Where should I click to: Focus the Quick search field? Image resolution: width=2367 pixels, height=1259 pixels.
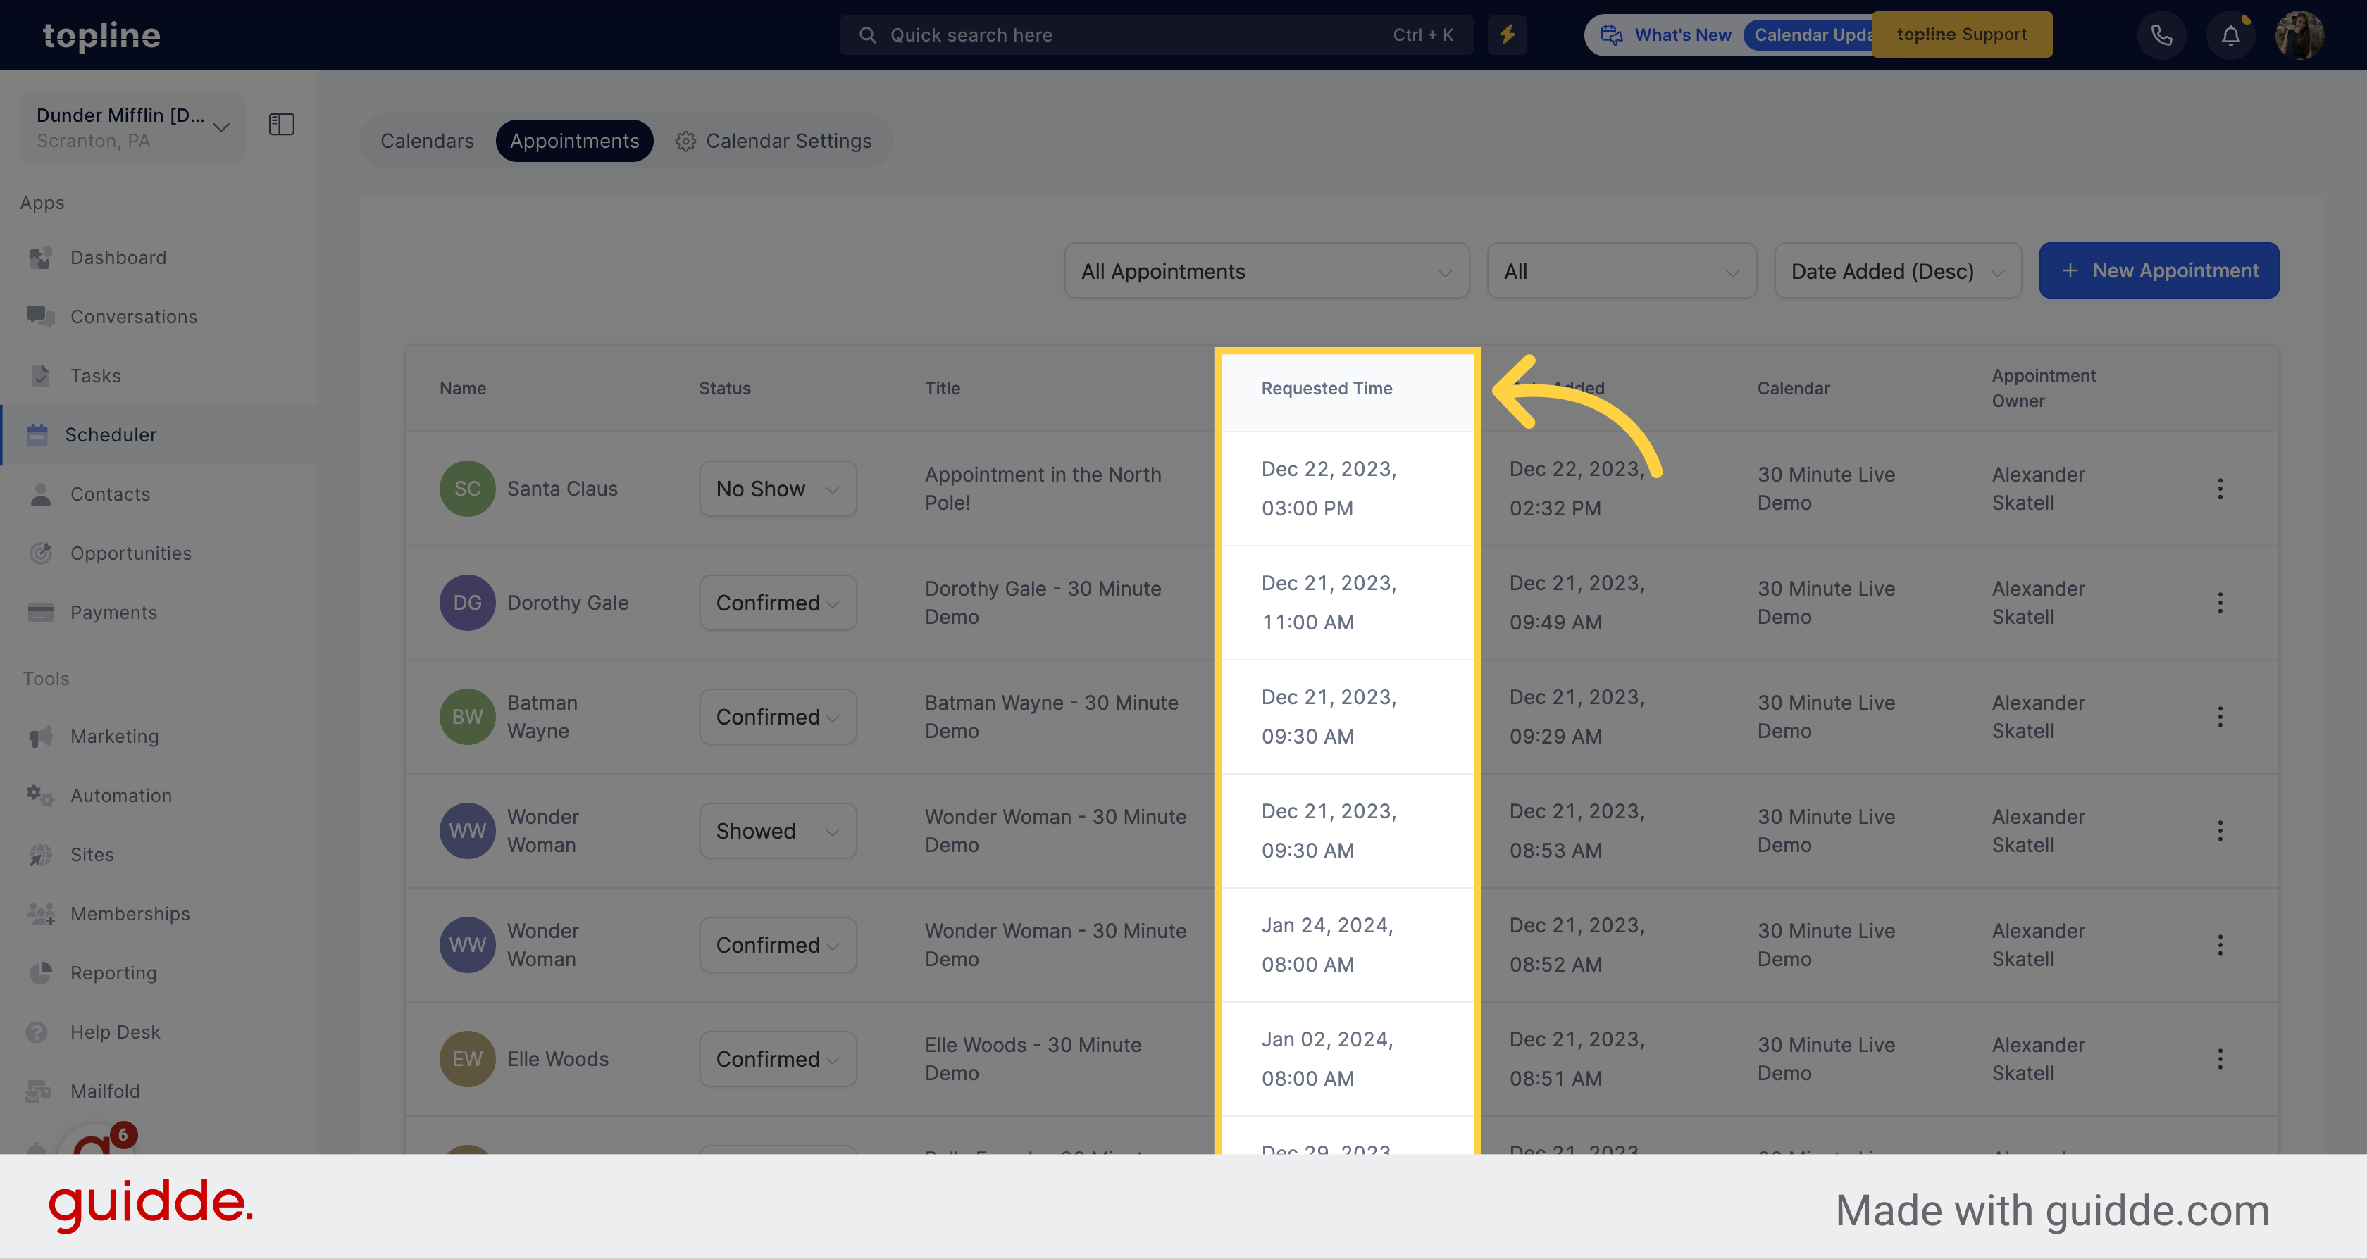point(1156,35)
